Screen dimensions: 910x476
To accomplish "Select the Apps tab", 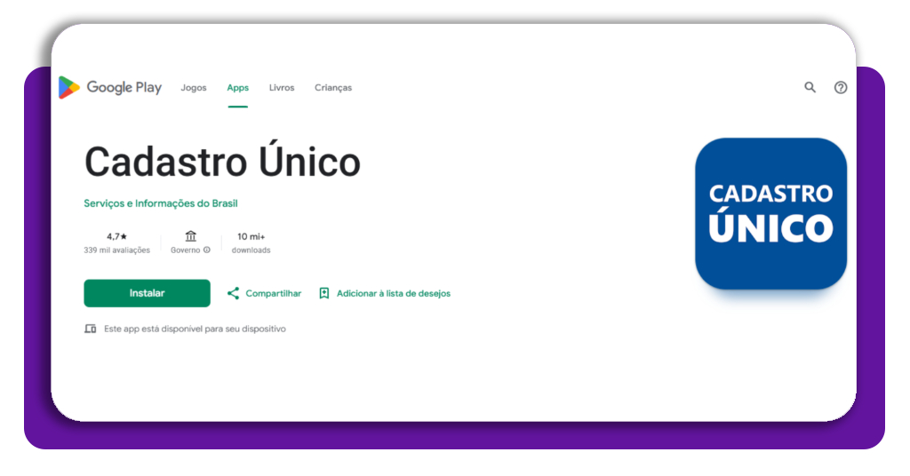I will [x=238, y=88].
